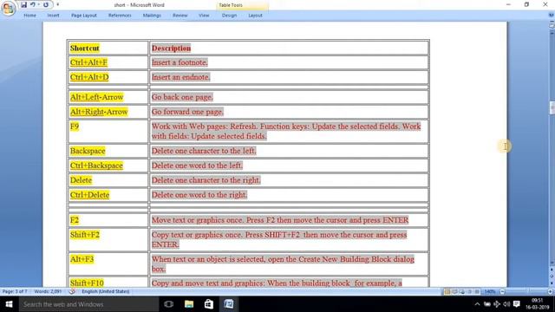Open File Explorer from the taskbar
555x312 pixels.
[x=189, y=304]
